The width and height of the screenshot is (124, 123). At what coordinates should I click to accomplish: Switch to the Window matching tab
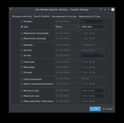(x=22, y=16)
